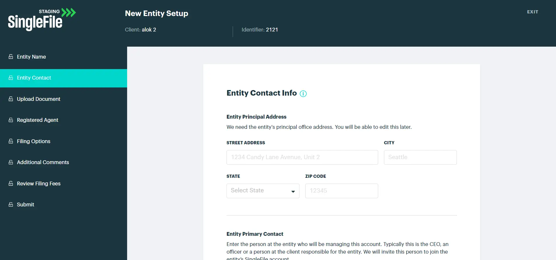This screenshot has width=556, height=260.
Task: Click into the City field
Action: pyautogui.click(x=420, y=157)
